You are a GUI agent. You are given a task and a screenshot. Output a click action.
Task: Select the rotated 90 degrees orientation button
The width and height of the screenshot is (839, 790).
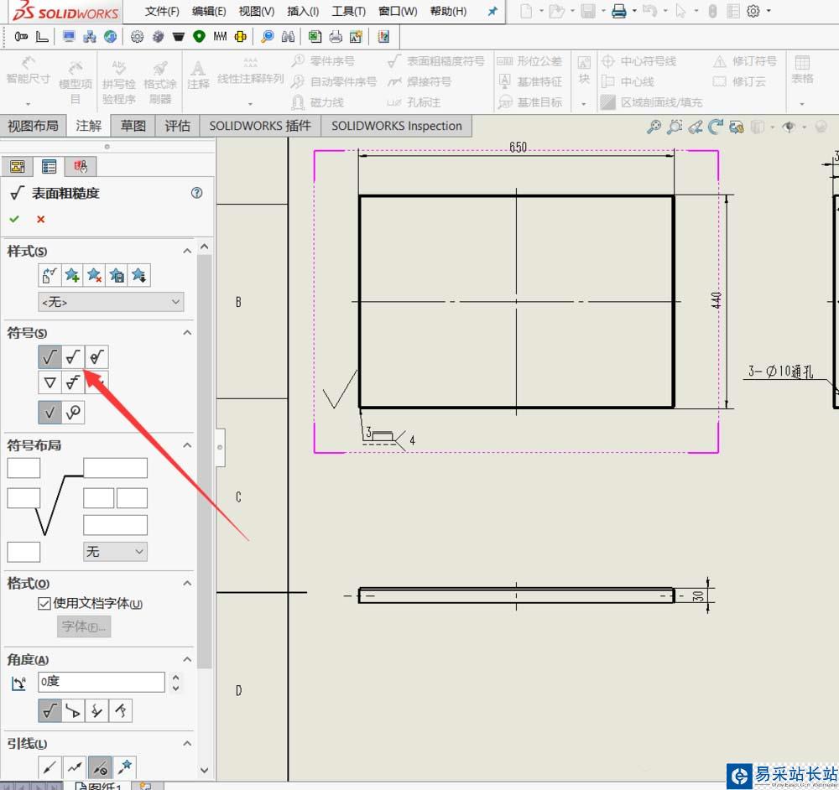73,711
